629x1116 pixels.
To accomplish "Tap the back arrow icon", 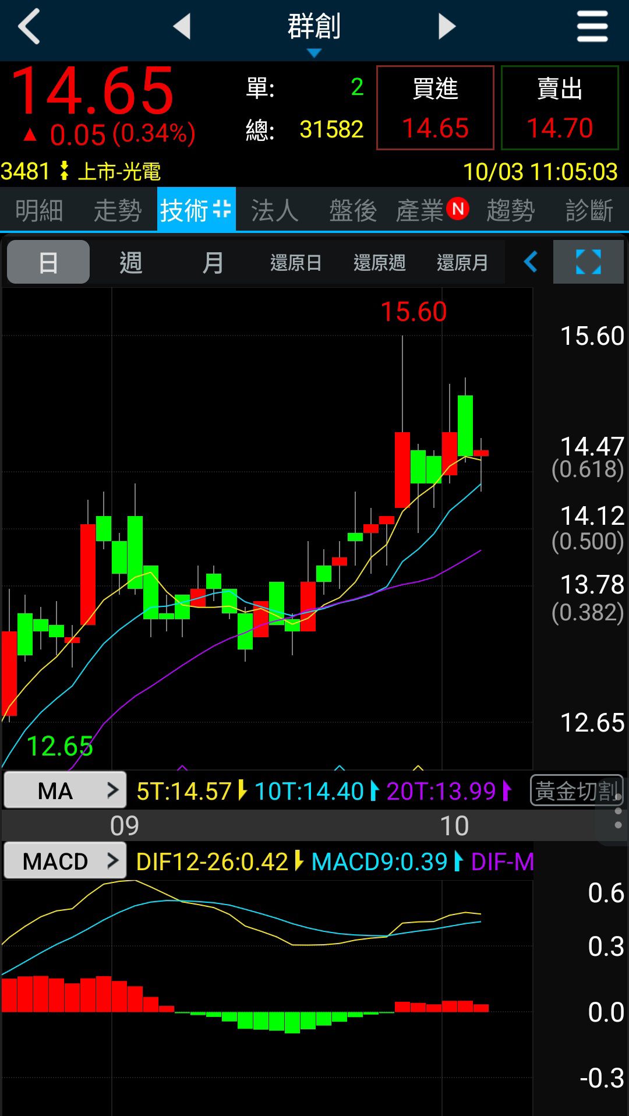I will 29,27.
